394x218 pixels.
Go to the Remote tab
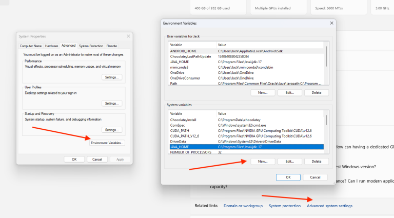coord(111,46)
